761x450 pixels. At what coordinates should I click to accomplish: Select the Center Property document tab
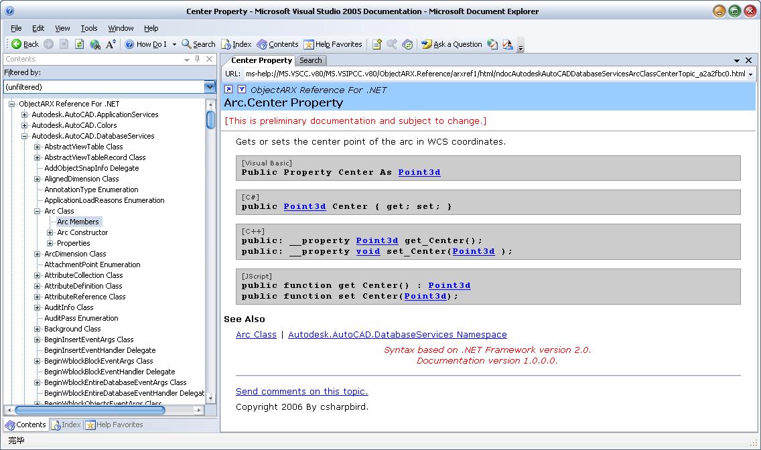click(261, 60)
